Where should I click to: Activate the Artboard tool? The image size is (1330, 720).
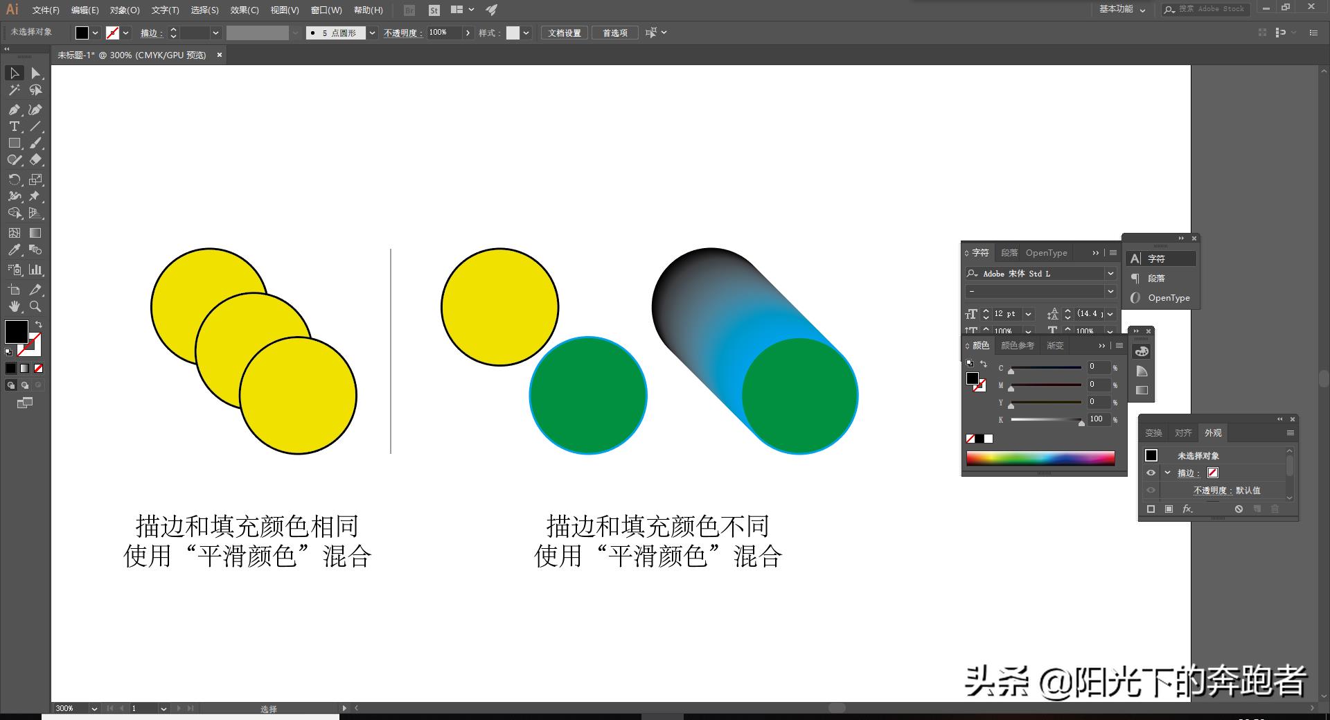tap(14, 290)
